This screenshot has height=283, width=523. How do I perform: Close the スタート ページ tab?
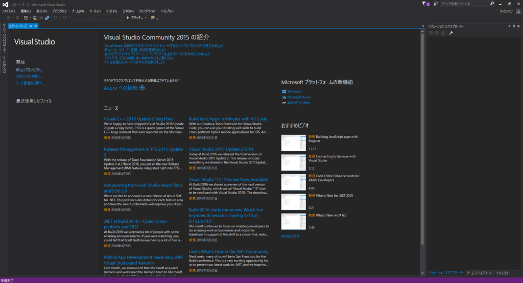(36, 26)
